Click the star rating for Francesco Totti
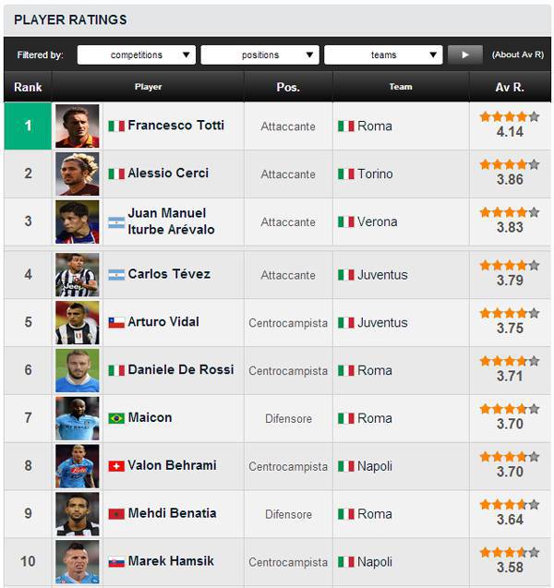 pos(509,117)
